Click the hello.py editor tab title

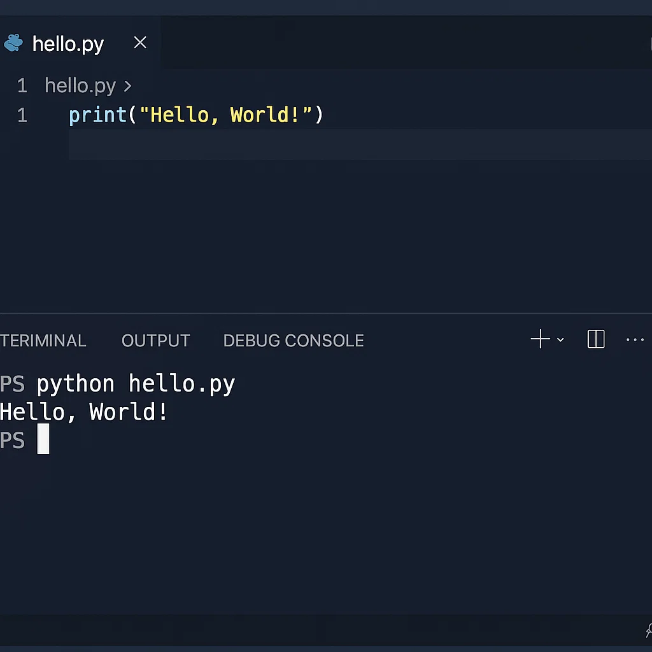[67, 43]
